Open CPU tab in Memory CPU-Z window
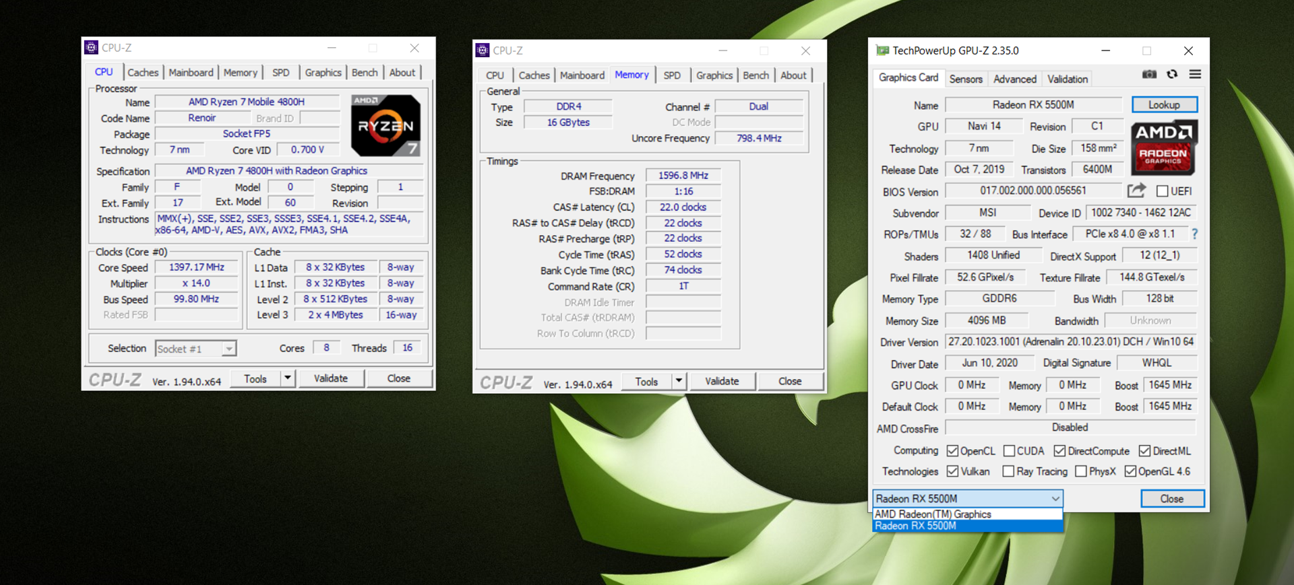The width and height of the screenshot is (1294, 585). [495, 75]
